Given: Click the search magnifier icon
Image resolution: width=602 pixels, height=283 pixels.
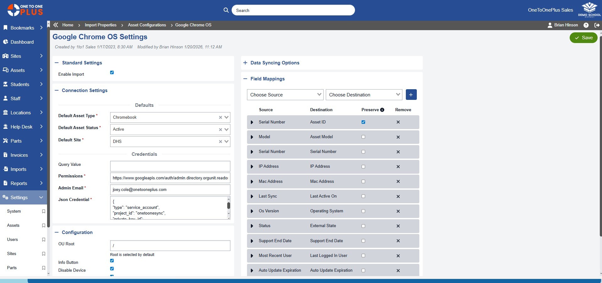Looking at the screenshot, I should click(226, 10).
